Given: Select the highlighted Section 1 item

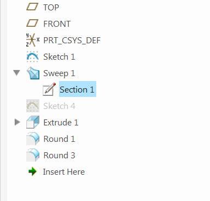Looking at the screenshot, I should pos(78,89).
